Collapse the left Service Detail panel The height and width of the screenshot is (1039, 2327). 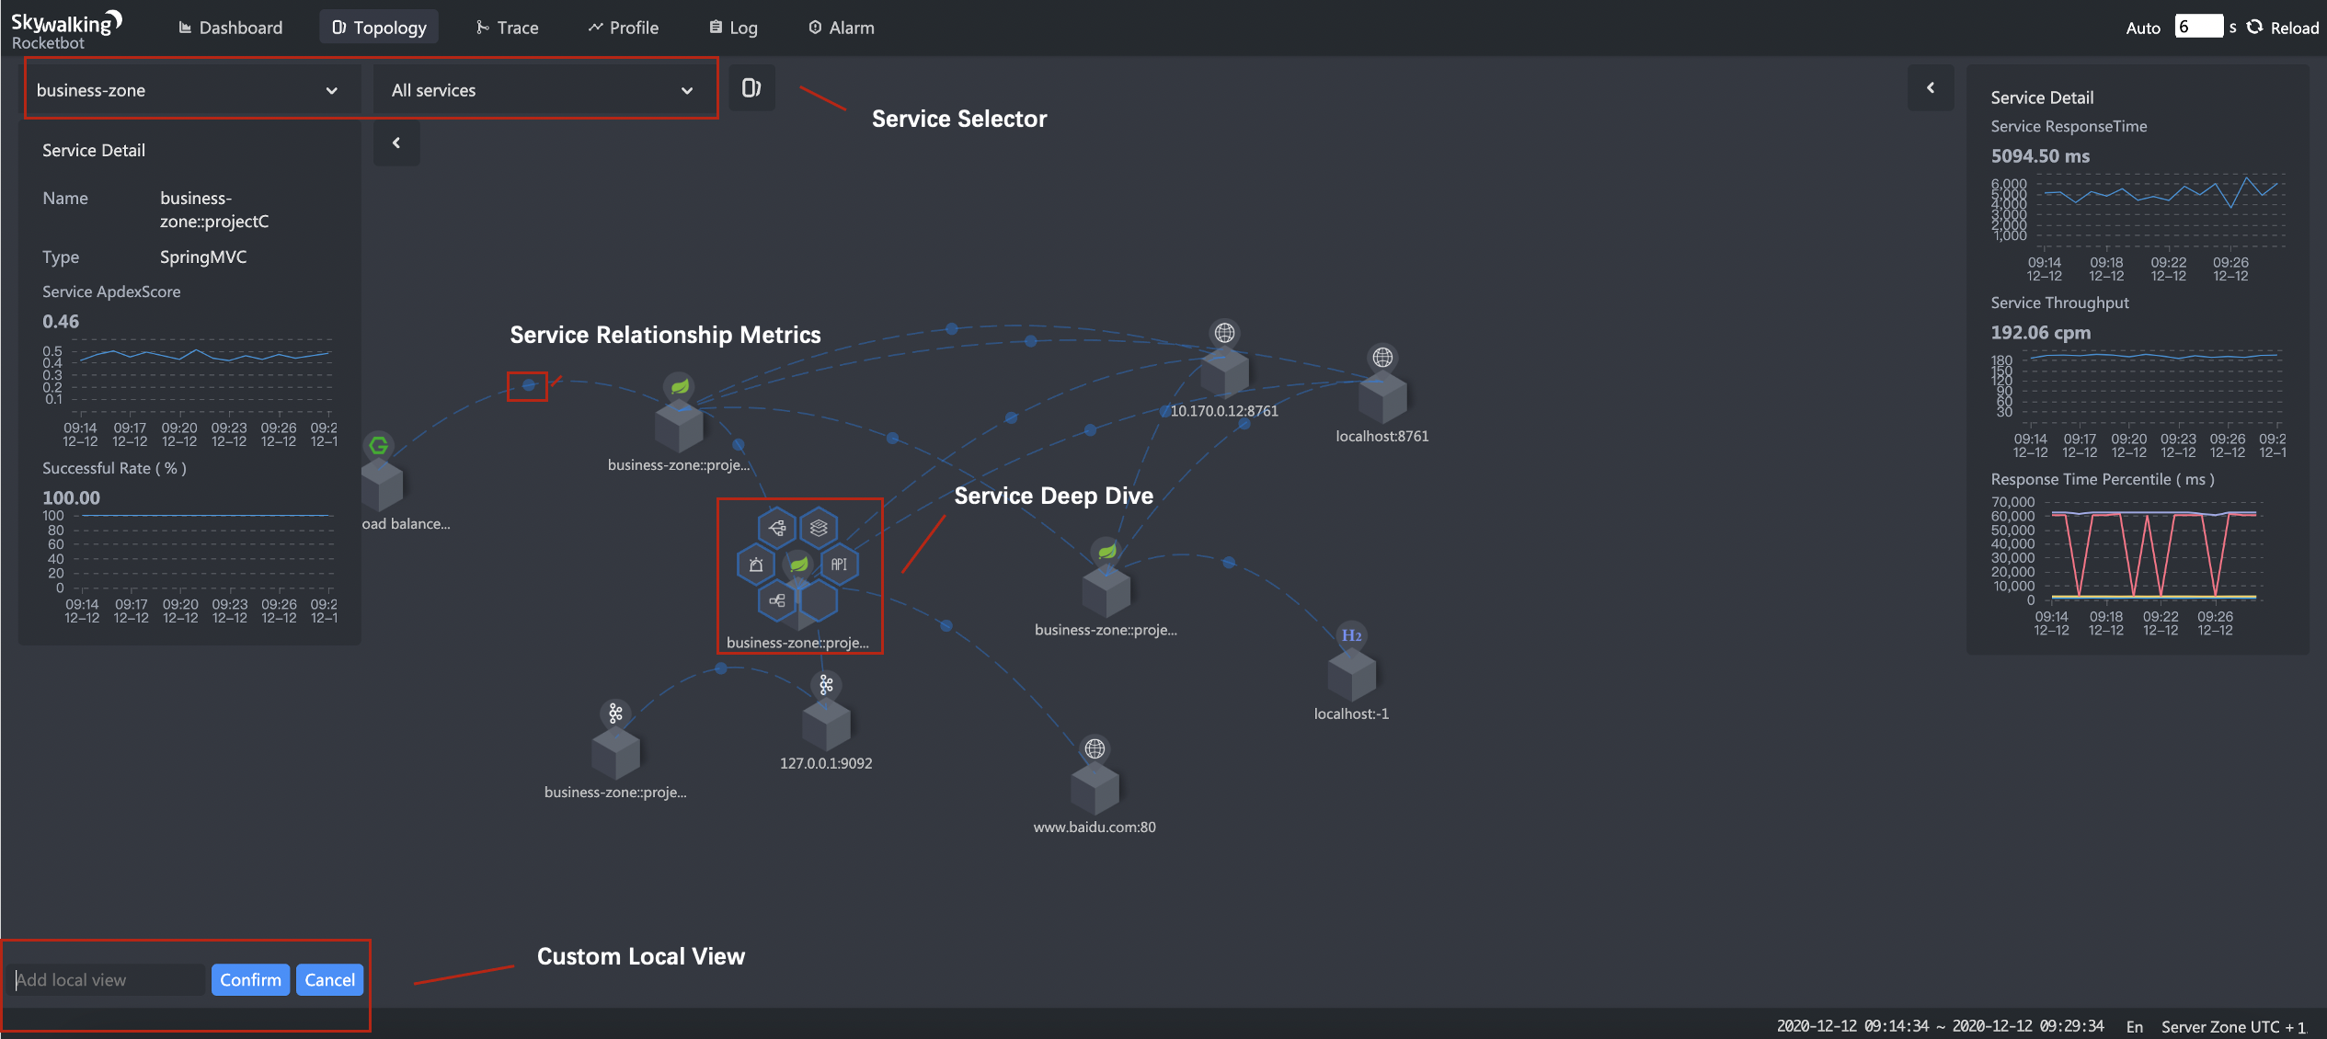tap(396, 143)
